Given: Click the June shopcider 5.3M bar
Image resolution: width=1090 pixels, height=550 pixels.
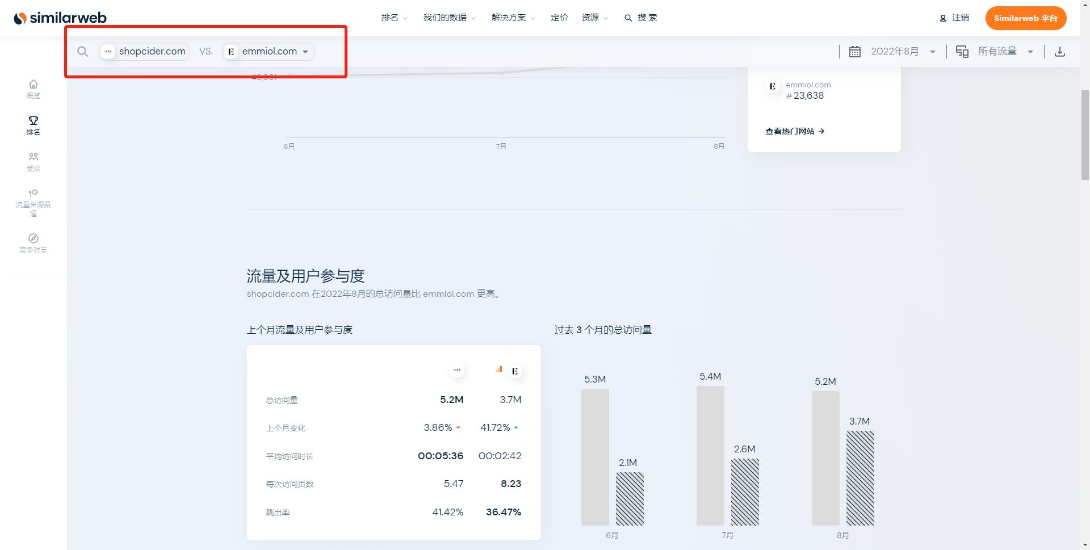Looking at the screenshot, I should pyautogui.click(x=595, y=457).
